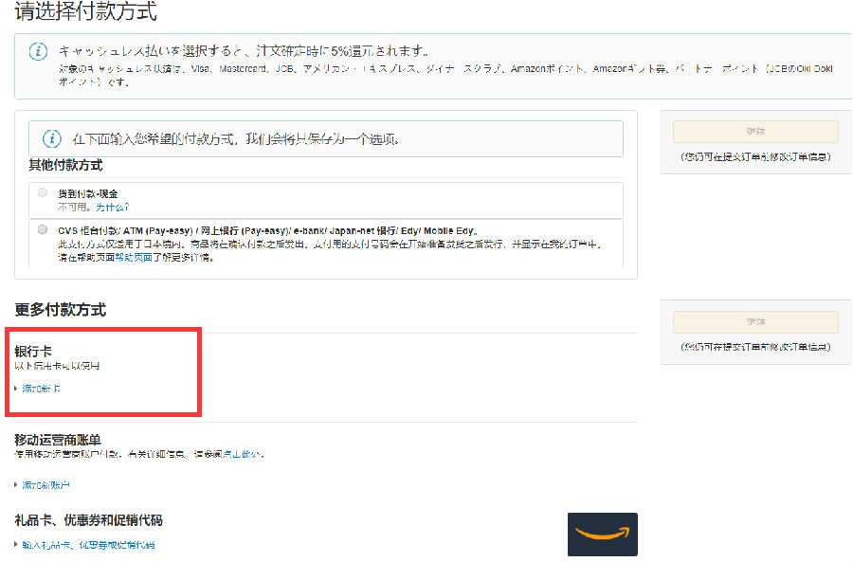Click the 移动运营商账单 heading
The width and height of the screenshot is (853, 562).
(x=58, y=440)
